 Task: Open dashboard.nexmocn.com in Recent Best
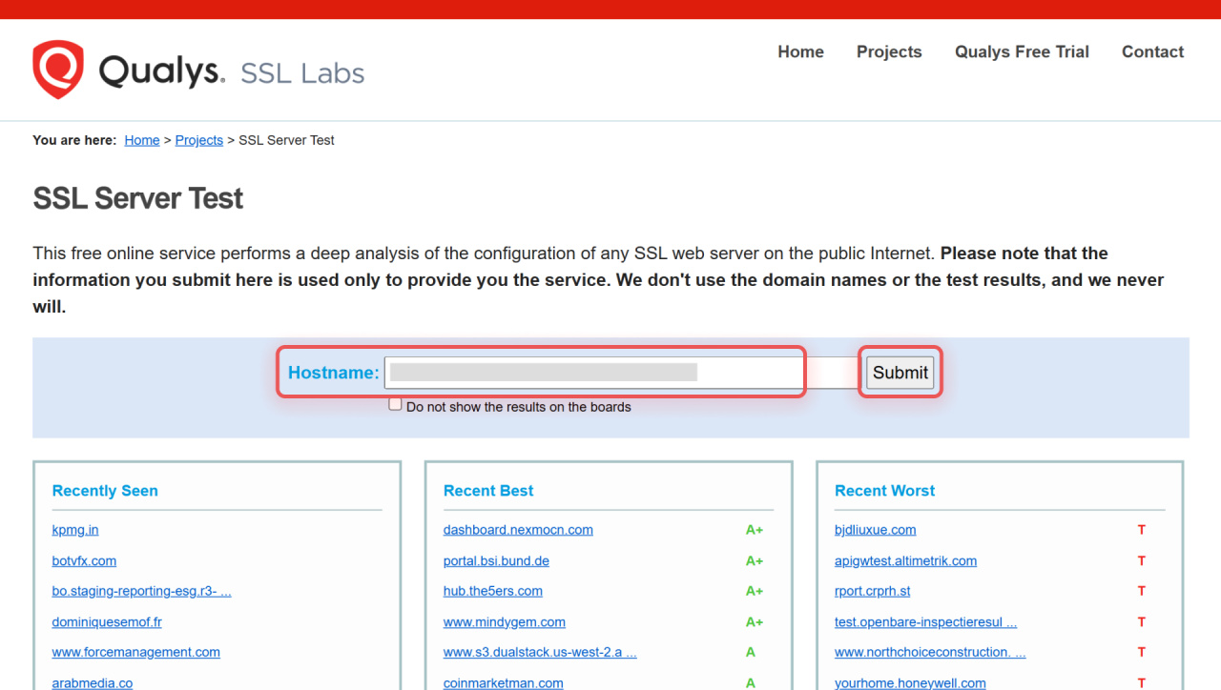pos(518,530)
